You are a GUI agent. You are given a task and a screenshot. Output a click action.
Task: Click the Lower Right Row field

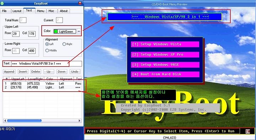click(x=16, y=51)
